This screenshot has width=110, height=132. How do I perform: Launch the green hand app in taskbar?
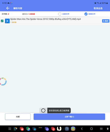click(x=28, y=129)
